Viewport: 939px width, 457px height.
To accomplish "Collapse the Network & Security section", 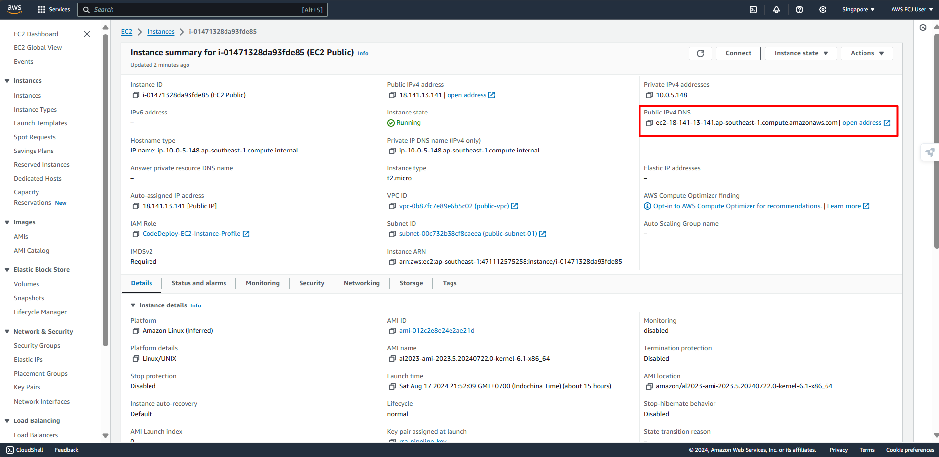I will pos(7,332).
